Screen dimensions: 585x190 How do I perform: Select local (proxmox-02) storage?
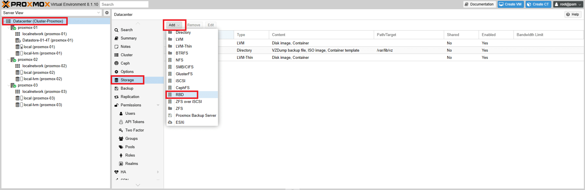[39, 73]
